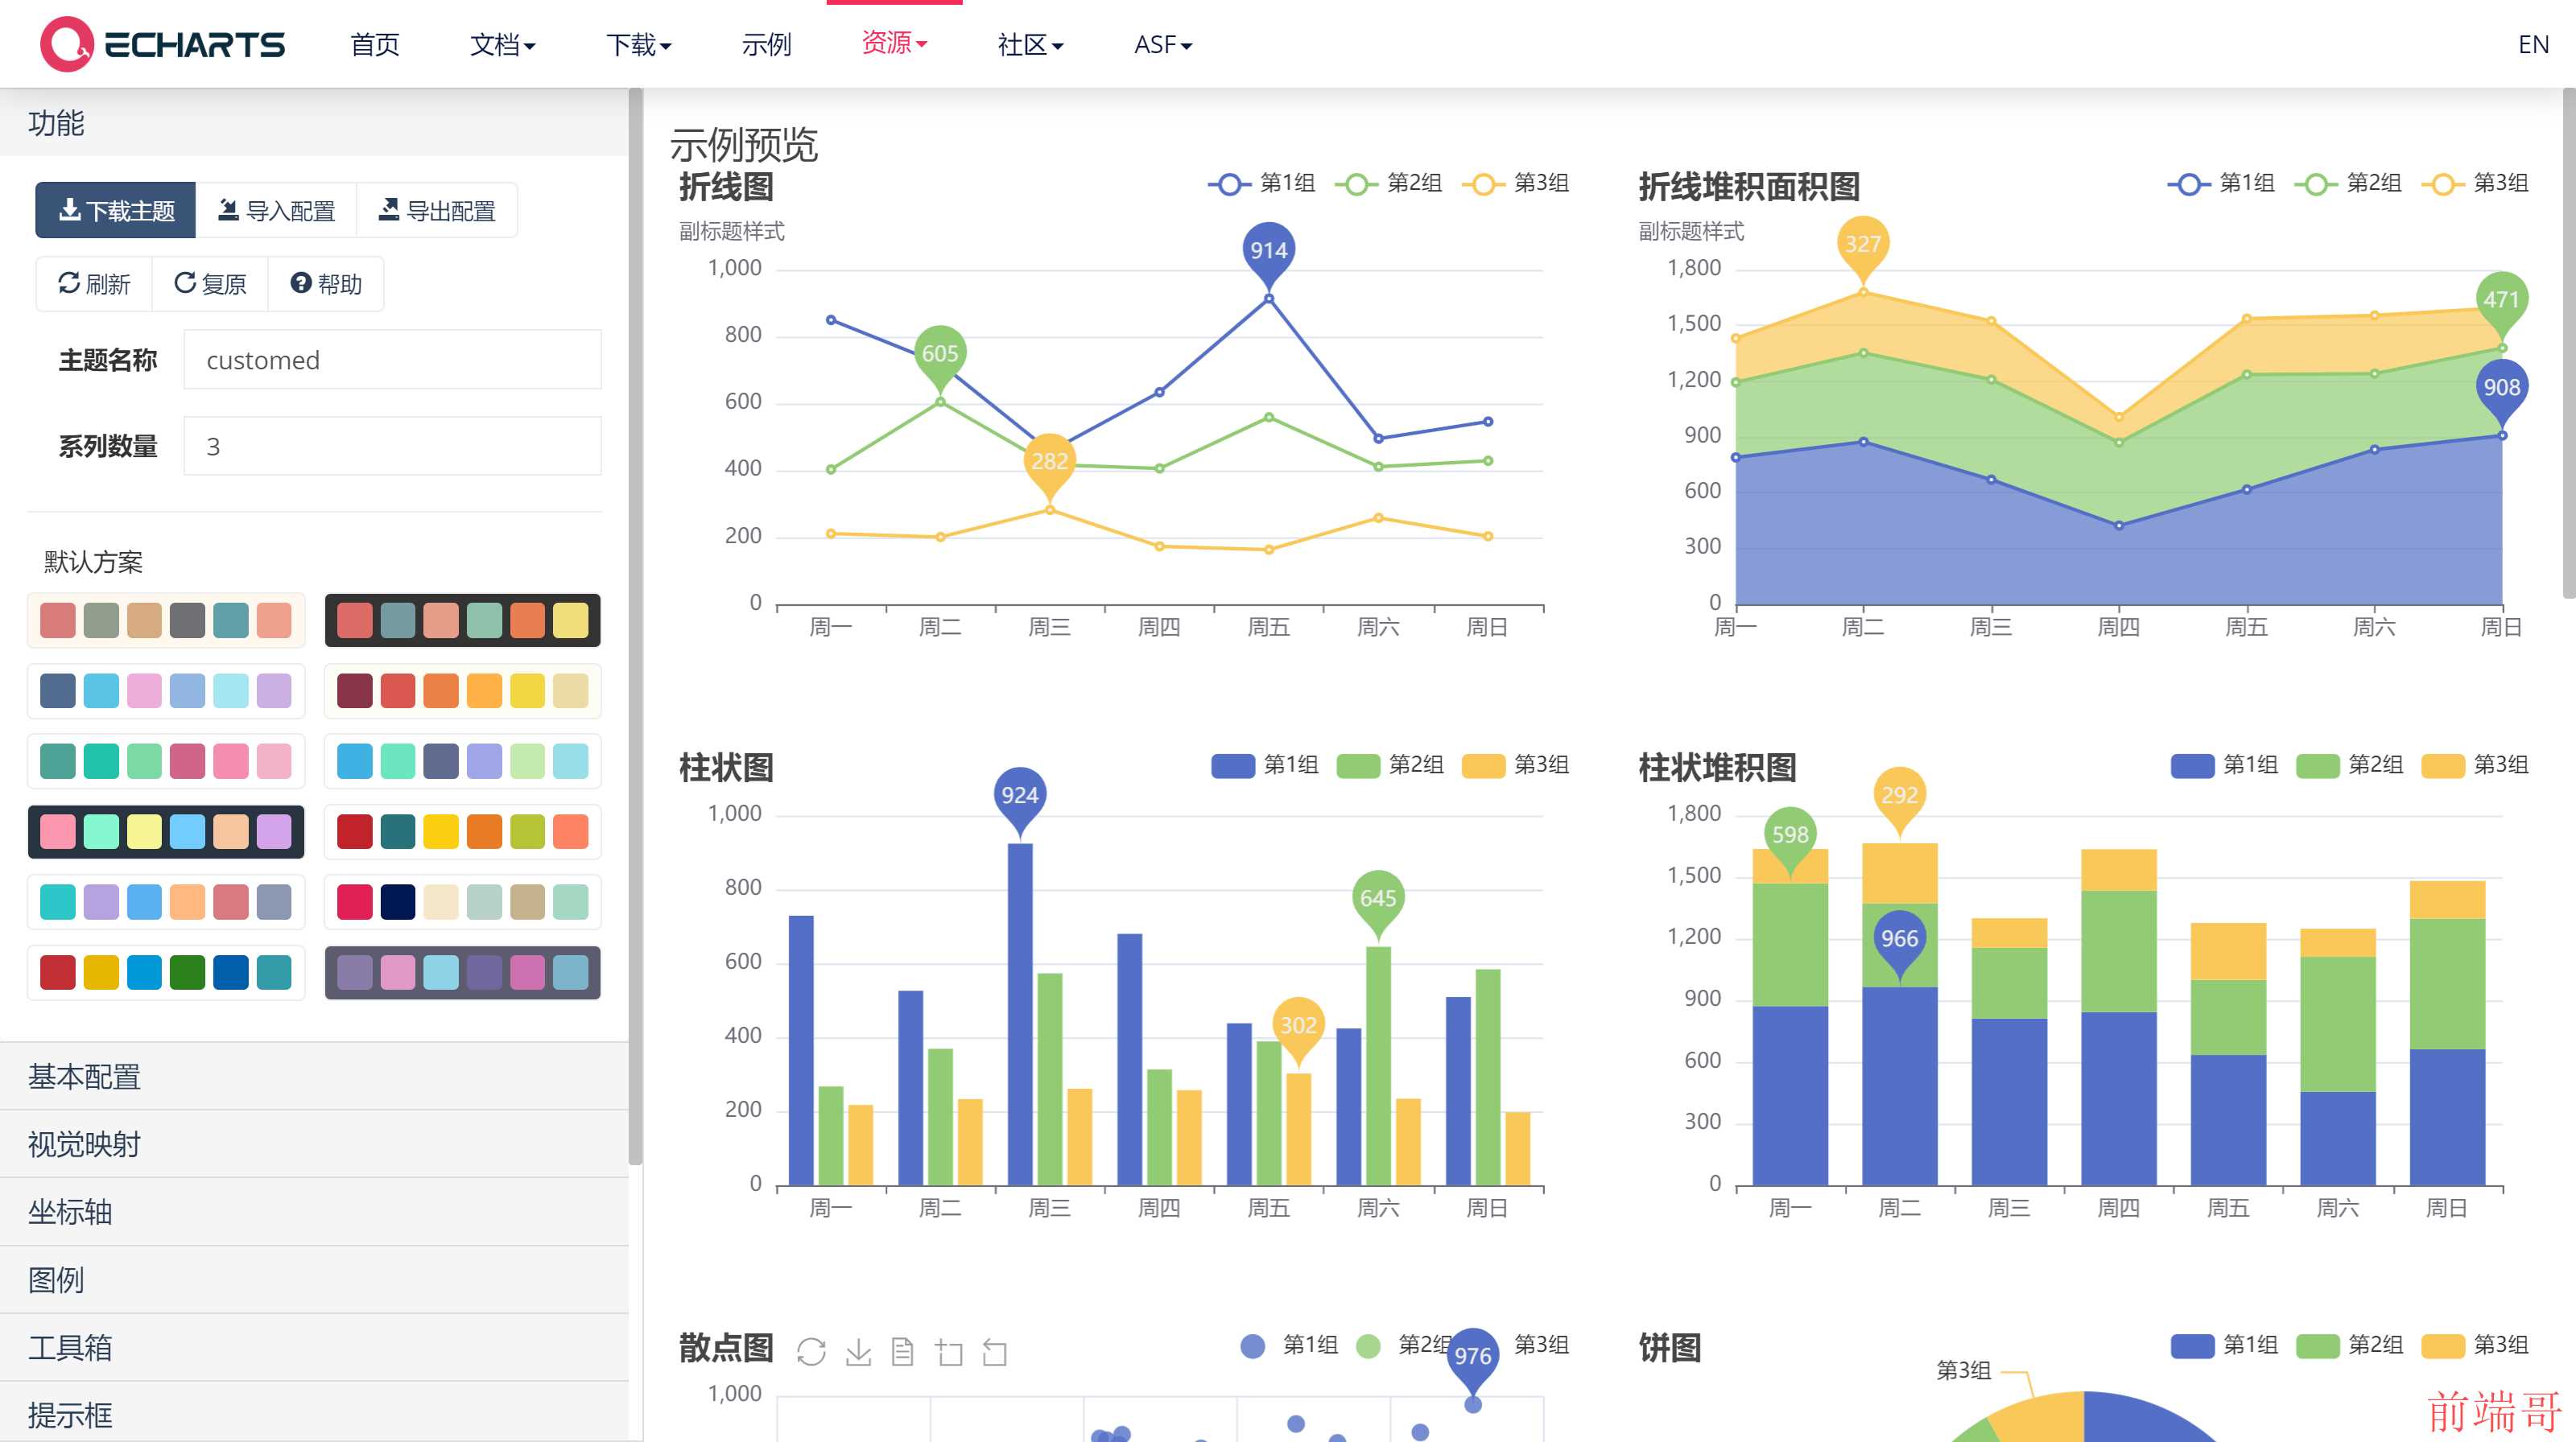Go to 首页 in the navigation
Screen dimensions: 2576x1442
(375, 44)
